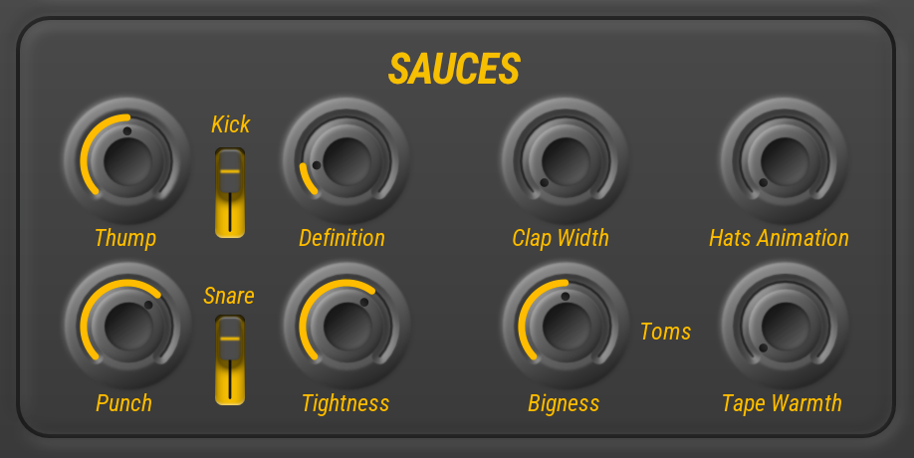Viewport: 914px width, 458px height.
Task: Click the Snare slider handle
Action: click(x=230, y=338)
